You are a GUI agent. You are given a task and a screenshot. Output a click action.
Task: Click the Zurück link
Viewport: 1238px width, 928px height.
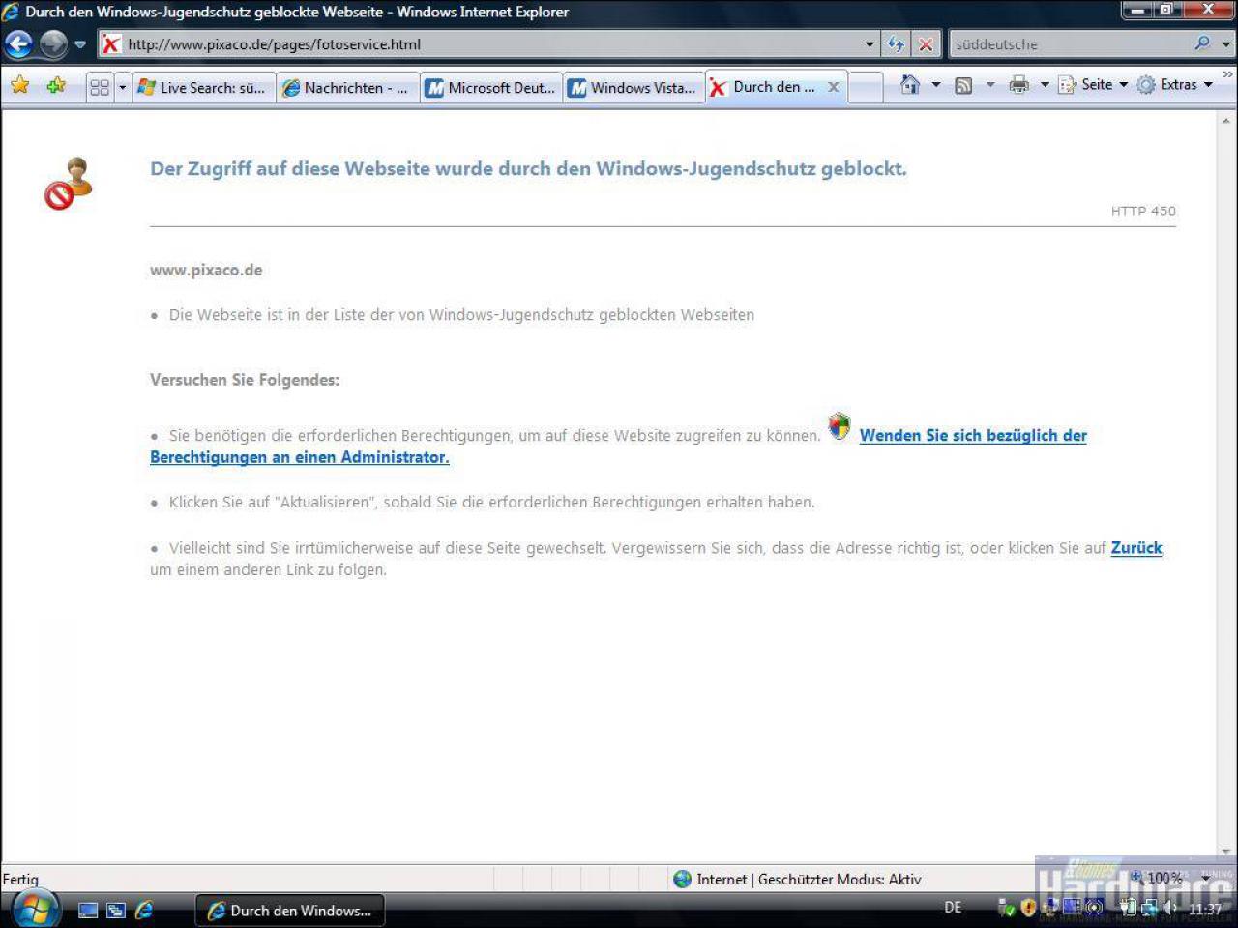point(1136,547)
